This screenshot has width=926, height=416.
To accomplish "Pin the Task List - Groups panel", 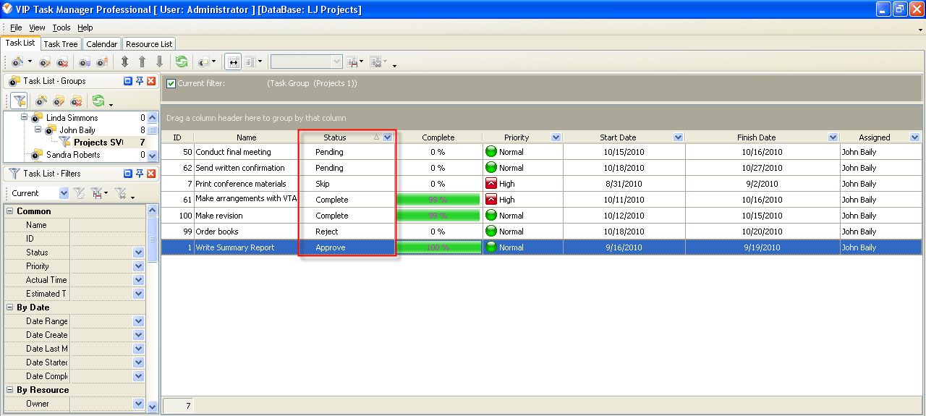I will tap(140, 81).
